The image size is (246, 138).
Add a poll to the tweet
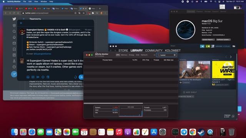click(x=38, y=77)
